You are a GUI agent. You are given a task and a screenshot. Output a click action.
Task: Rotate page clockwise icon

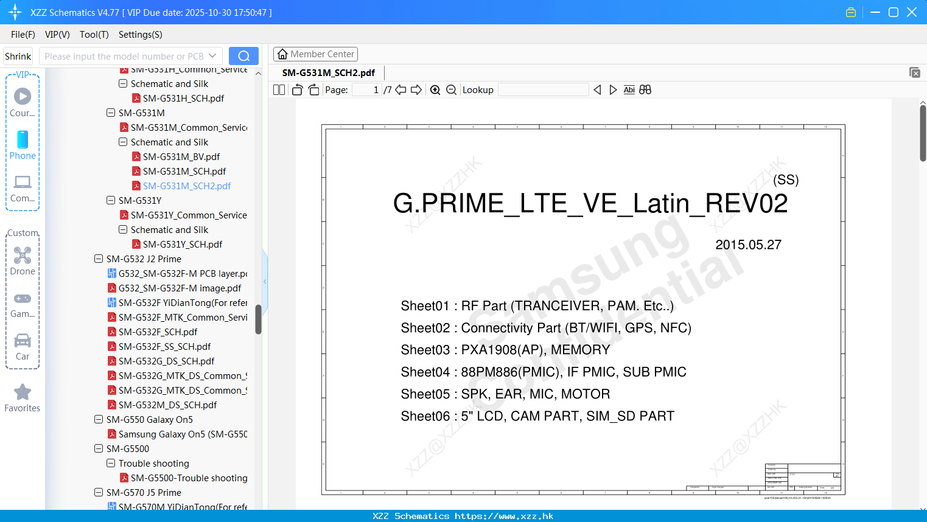tap(314, 89)
